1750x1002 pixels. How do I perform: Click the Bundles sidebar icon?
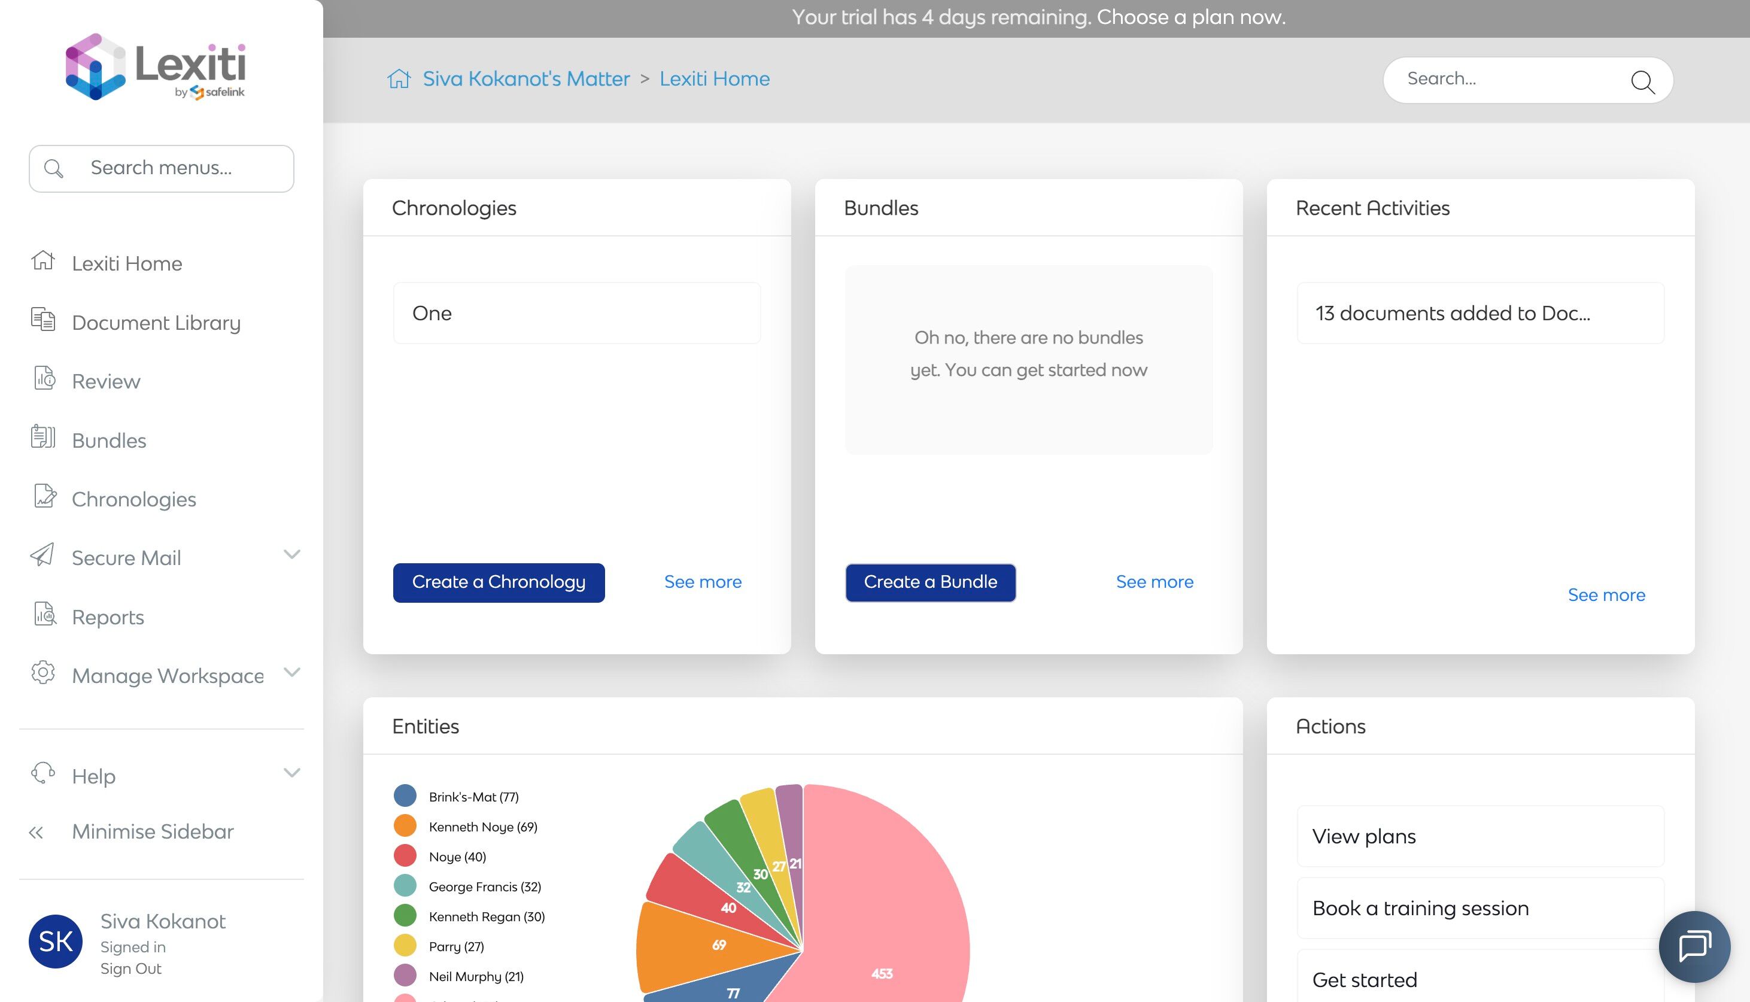pos(42,438)
